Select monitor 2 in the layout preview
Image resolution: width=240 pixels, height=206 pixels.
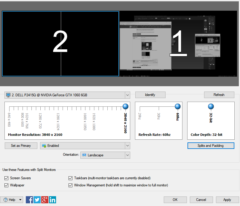point(61,44)
